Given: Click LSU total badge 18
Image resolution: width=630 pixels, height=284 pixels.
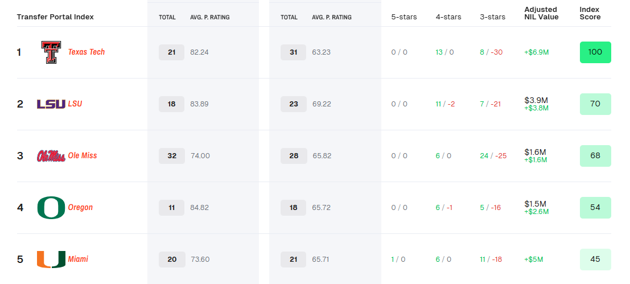Looking at the screenshot, I should tap(171, 104).
